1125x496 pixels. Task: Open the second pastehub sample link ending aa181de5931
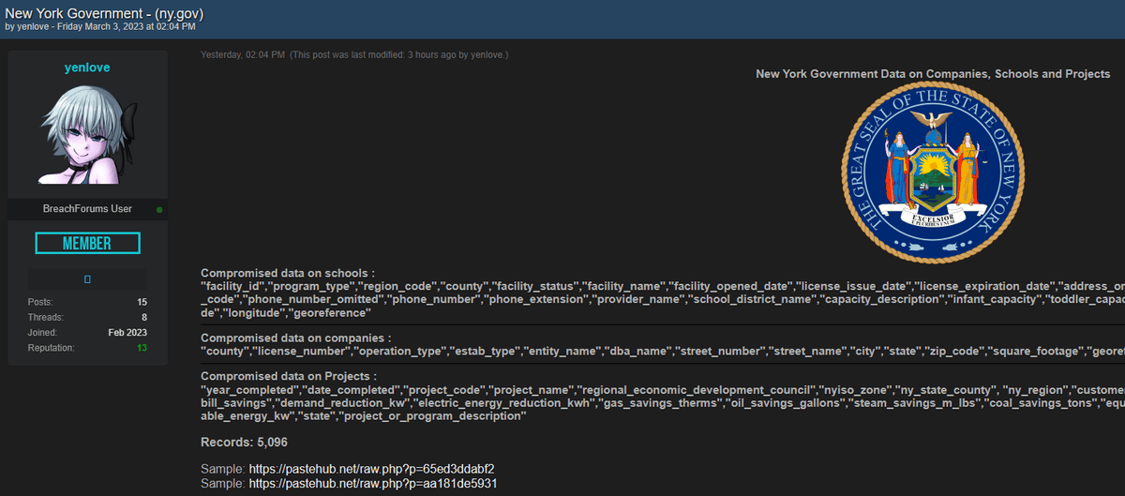coord(372,483)
